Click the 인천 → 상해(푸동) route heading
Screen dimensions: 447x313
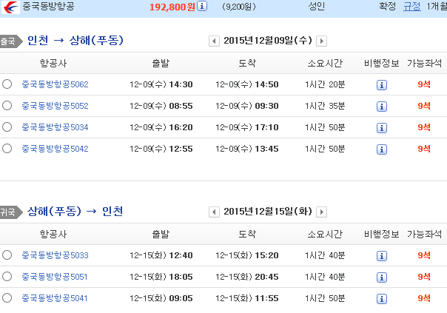pyautogui.click(x=75, y=40)
